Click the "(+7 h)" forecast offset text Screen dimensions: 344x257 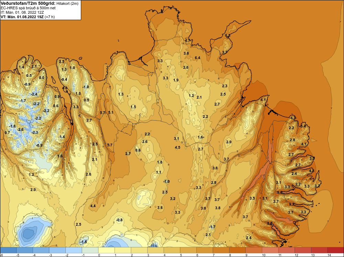click(50, 17)
